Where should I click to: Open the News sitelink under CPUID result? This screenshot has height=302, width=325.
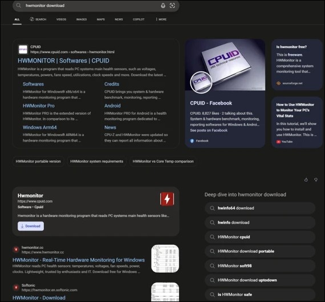click(110, 127)
